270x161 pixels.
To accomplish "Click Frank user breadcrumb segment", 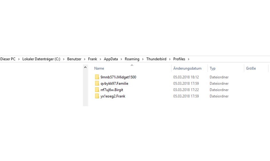I will pyautogui.click(x=93, y=59).
